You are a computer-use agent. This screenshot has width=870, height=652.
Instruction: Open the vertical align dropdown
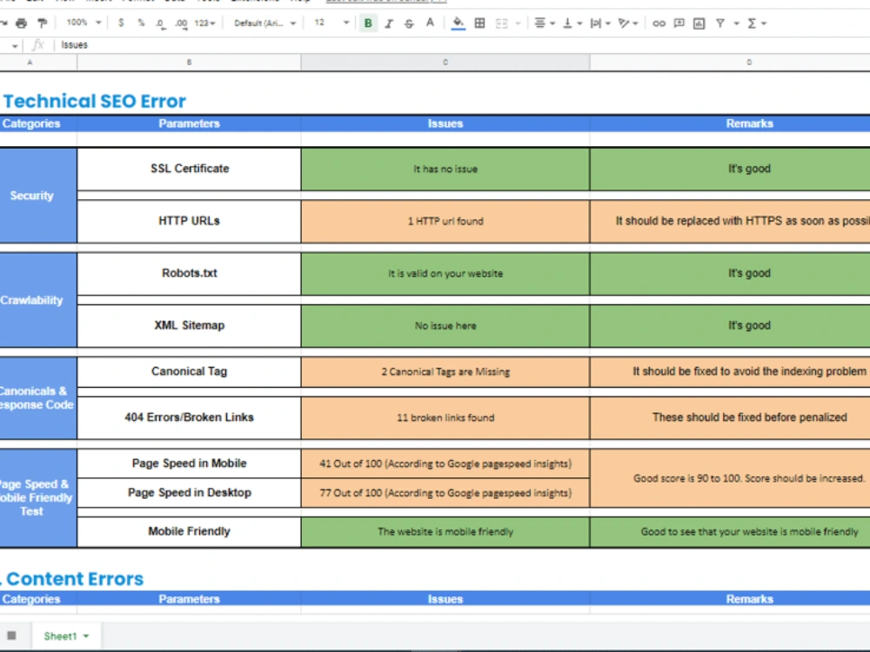pyautogui.click(x=572, y=23)
